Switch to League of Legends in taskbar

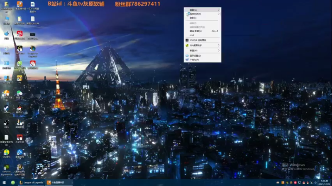tap(31, 182)
